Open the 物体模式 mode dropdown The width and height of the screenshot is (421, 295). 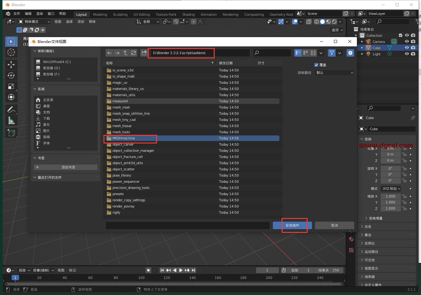(x=34, y=21)
